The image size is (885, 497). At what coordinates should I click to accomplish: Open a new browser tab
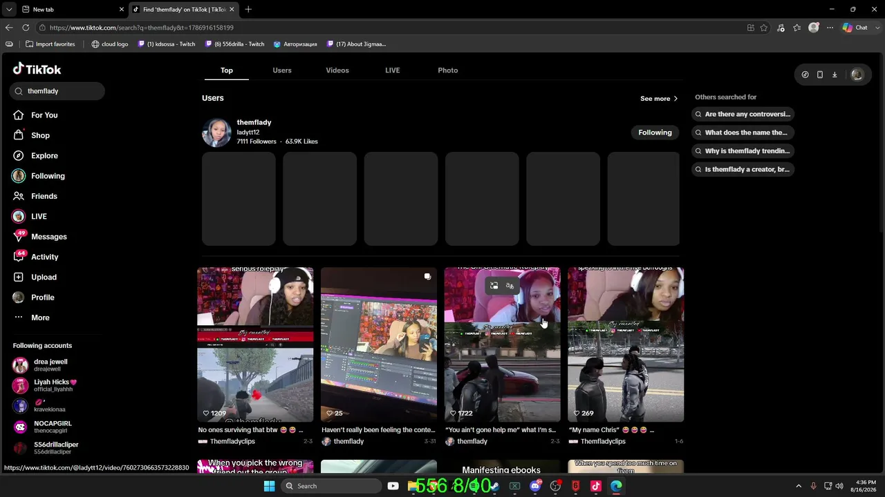(x=248, y=9)
